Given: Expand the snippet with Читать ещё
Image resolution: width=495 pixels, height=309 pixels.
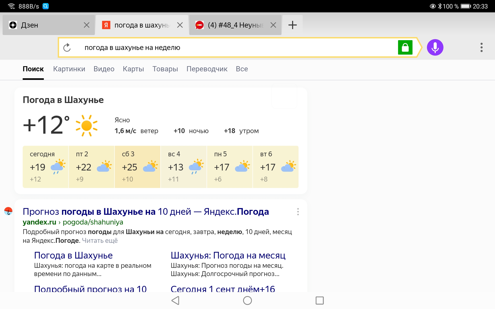Looking at the screenshot, I should click(x=100, y=240).
